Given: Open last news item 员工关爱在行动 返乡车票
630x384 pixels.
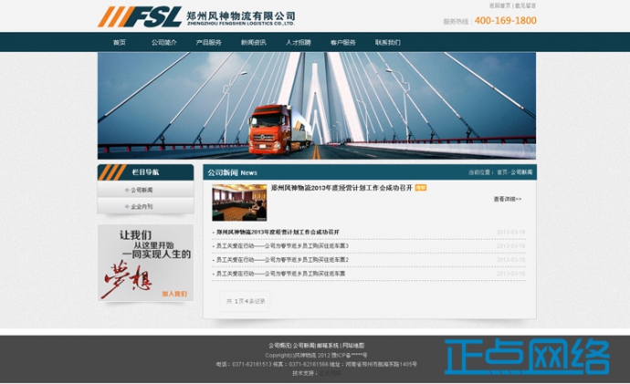Looking at the screenshot, I should pyautogui.click(x=280, y=274).
